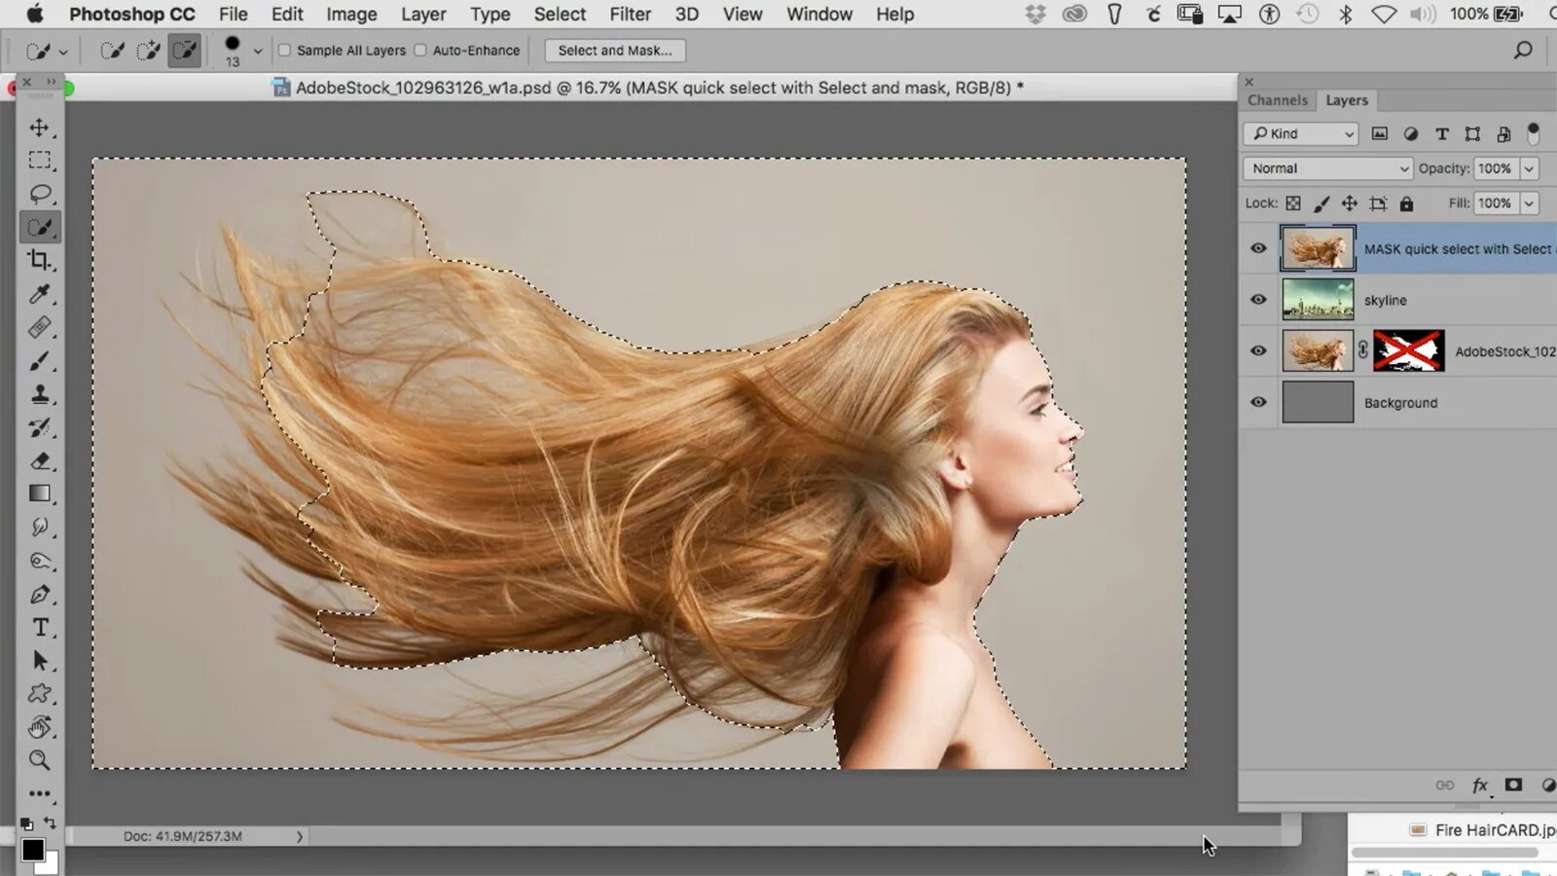The height and width of the screenshot is (876, 1557).
Task: Select the Background layer thumbnail
Action: 1317,402
